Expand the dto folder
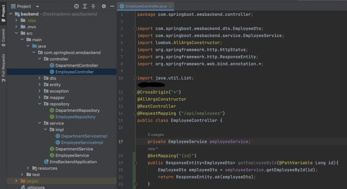Image resolution: width=347 pixels, height=189 pixels. point(40,78)
